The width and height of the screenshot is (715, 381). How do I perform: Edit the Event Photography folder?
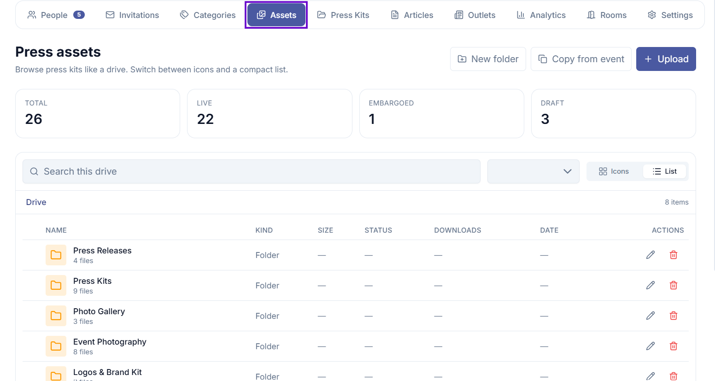click(x=651, y=346)
